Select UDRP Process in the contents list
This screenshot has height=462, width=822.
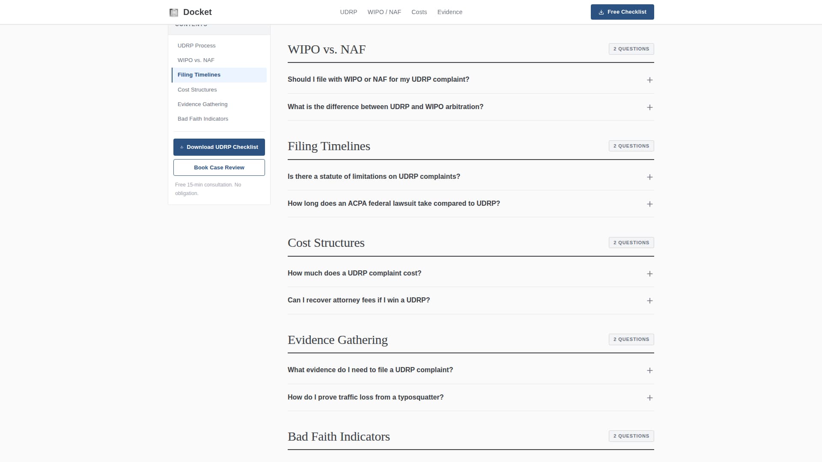tap(197, 45)
